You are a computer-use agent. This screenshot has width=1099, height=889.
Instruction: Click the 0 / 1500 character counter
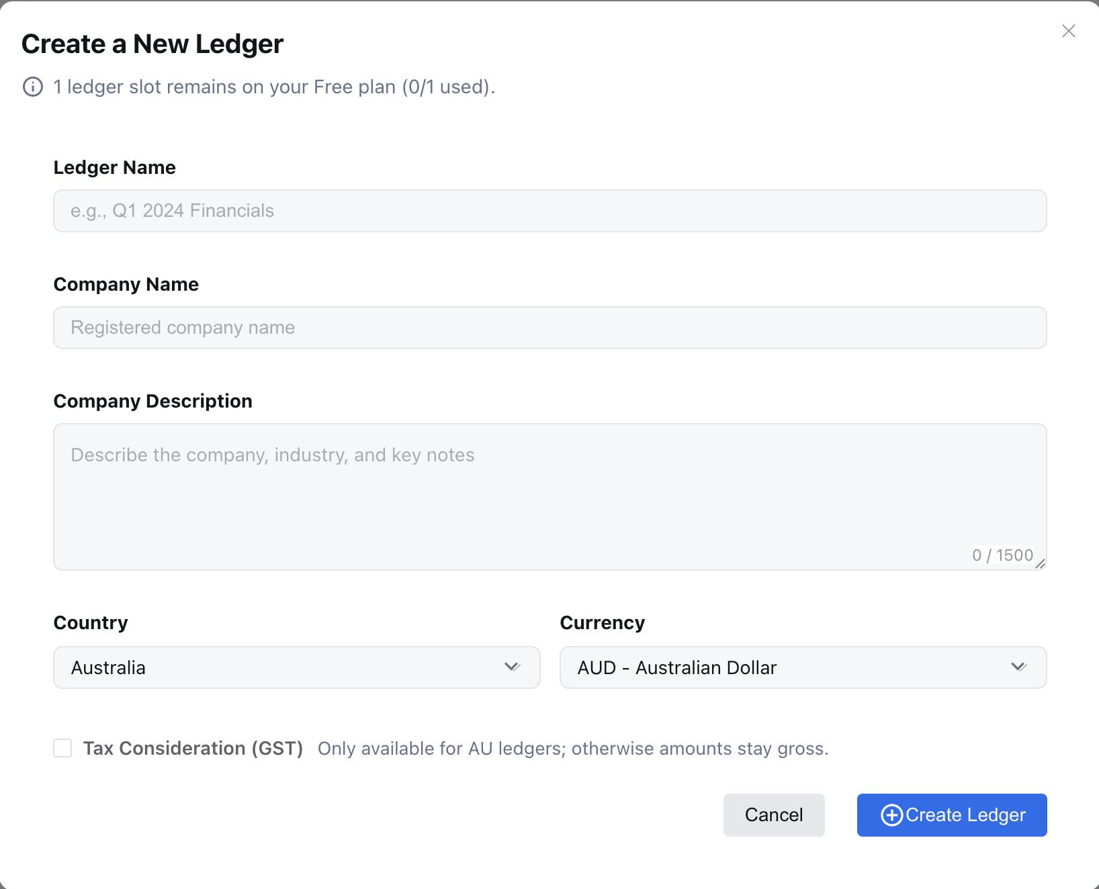tap(1002, 555)
